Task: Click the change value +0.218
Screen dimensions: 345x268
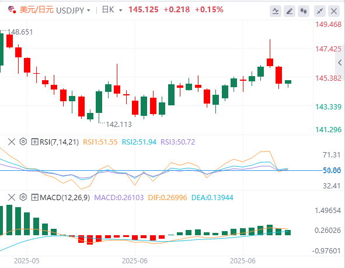Action: point(177,10)
